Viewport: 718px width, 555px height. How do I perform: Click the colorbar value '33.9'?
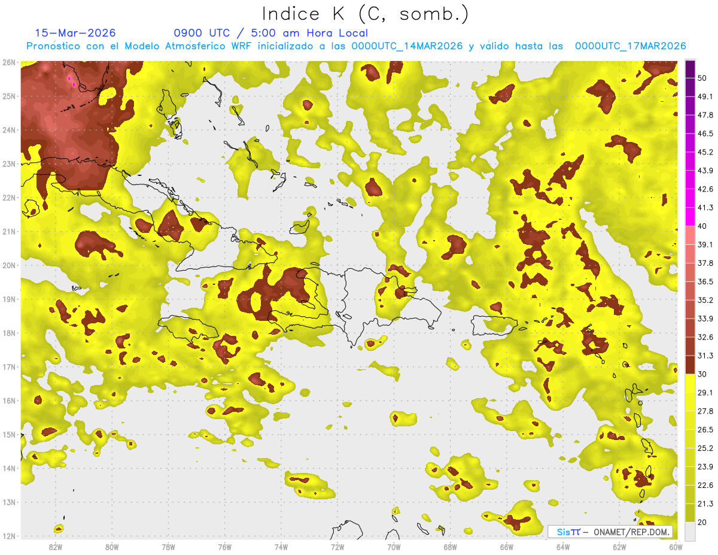(x=705, y=319)
